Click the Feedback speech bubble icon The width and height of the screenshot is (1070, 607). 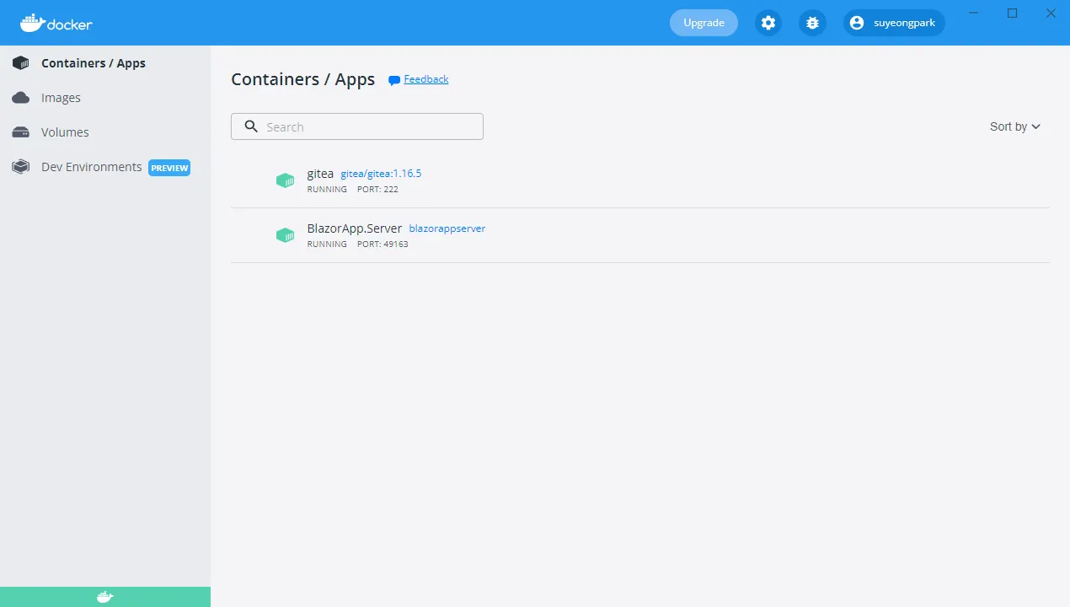pos(393,80)
